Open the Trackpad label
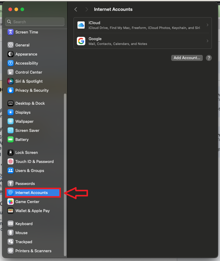220x261 pixels. coord(24,242)
